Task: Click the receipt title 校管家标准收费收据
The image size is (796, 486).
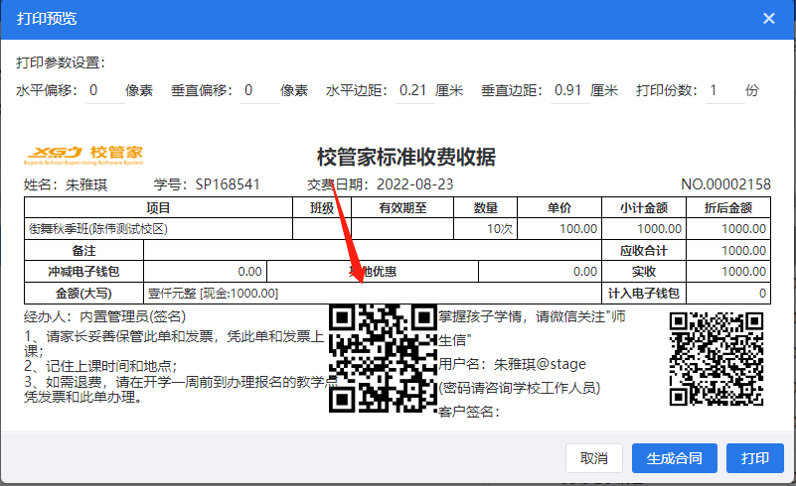Action: (405, 158)
